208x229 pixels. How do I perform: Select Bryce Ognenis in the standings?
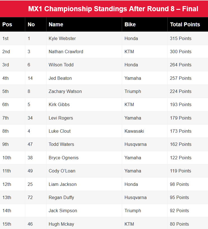click(64, 158)
